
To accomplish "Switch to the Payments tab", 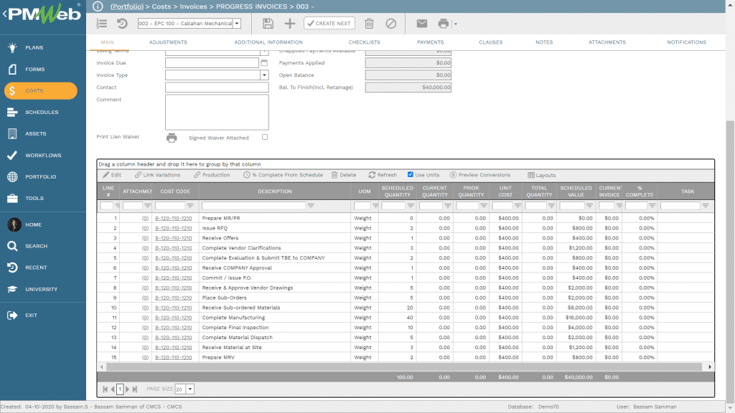I will point(430,42).
